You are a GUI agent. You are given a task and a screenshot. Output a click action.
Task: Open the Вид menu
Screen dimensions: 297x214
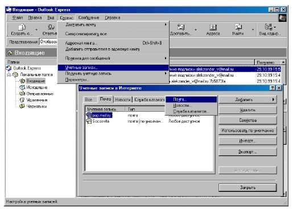click(51, 18)
